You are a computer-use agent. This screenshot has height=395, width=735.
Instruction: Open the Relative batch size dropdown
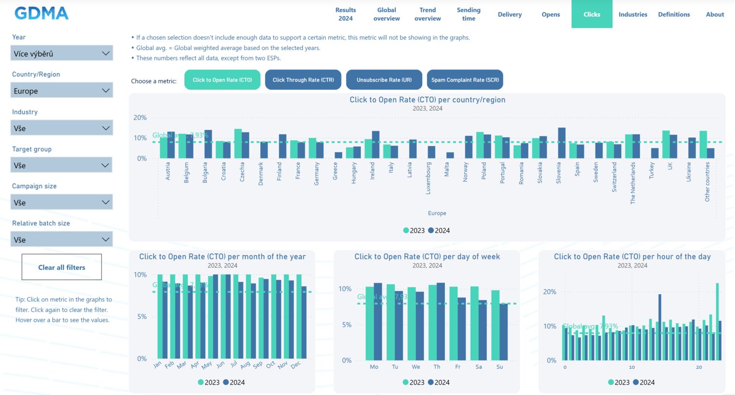click(x=61, y=239)
